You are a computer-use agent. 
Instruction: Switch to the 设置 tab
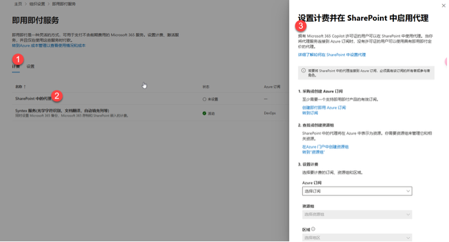tap(30, 66)
